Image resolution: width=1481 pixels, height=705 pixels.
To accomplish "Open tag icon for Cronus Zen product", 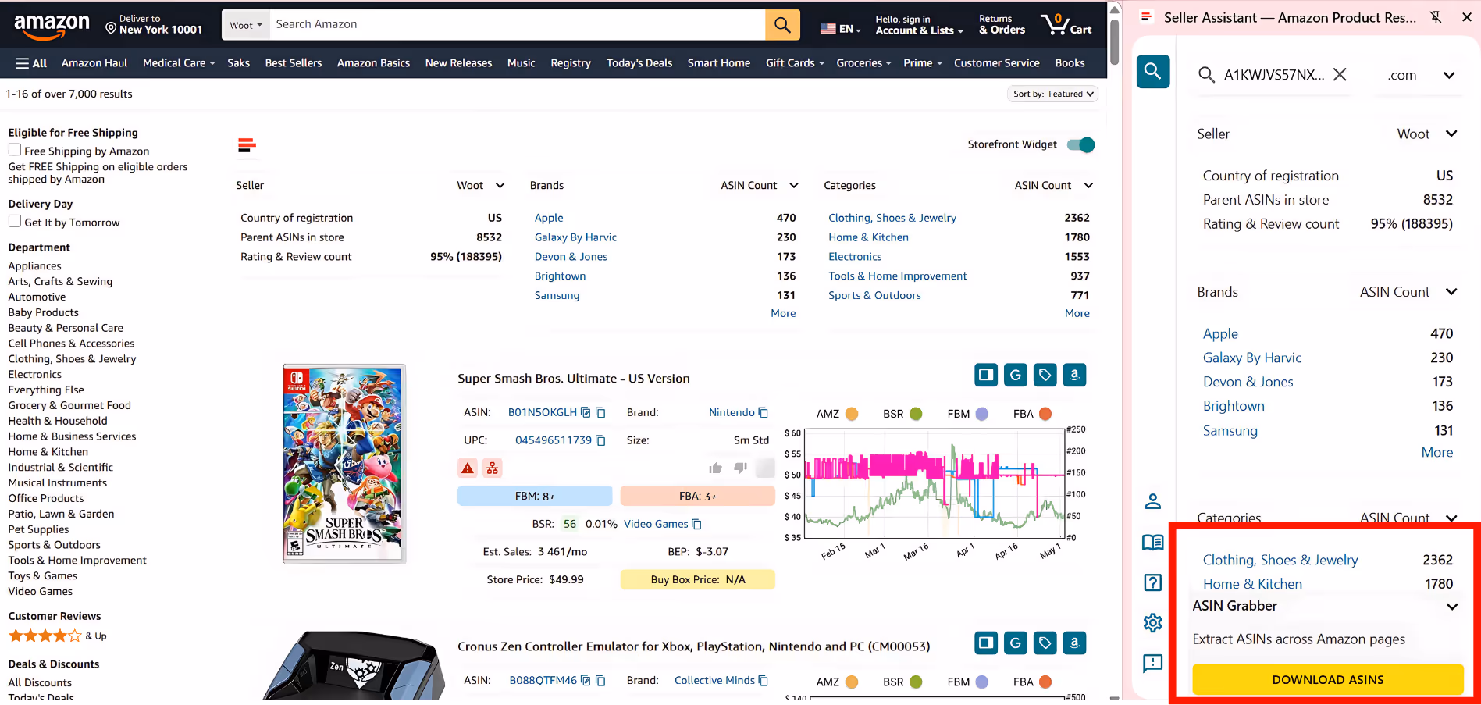I will point(1045,643).
